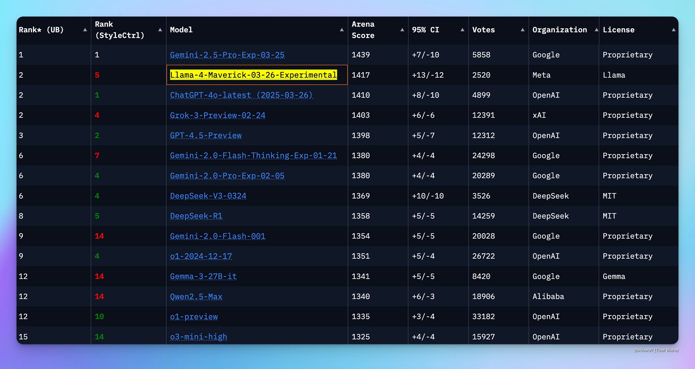Select votes value 26722
Image resolution: width=695 pixels, height=369 pixels.
pyautogui.click(x=484, y=256)
